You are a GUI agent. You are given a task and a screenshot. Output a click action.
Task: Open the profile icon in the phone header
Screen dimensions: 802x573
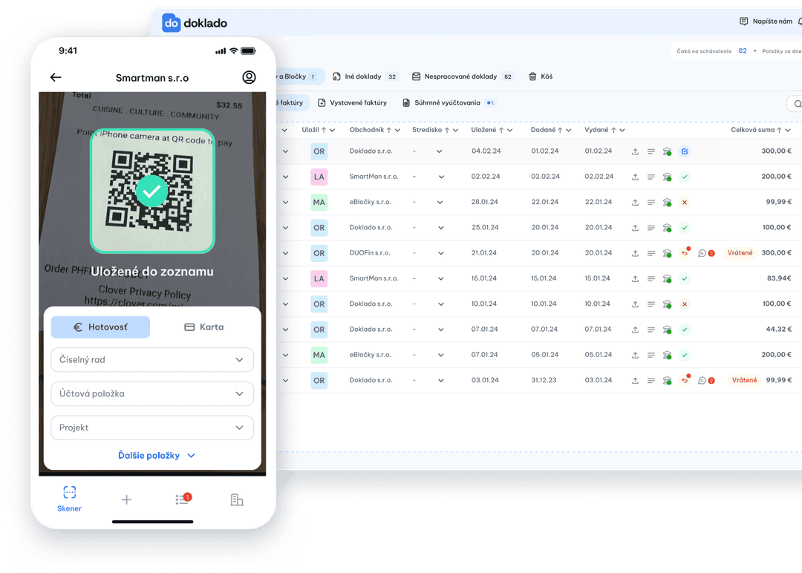[249, 77]
